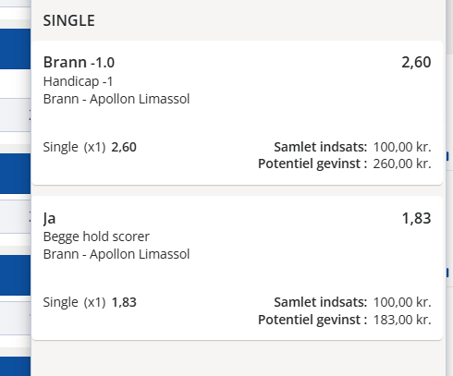Click the Samlet indsats label in Ja card

[321, 302]
